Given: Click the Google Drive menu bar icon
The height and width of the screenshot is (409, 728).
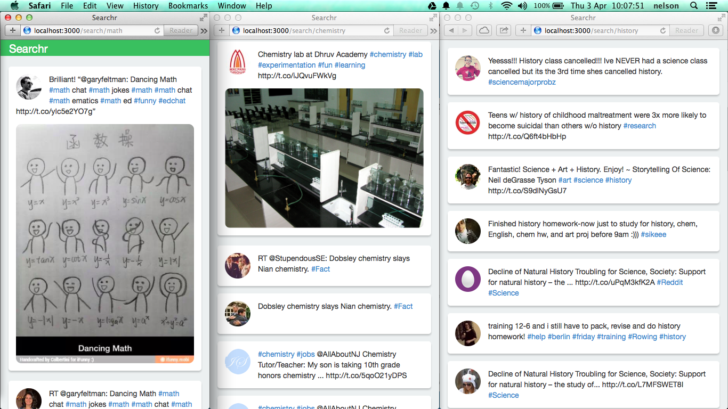Looking at the screenshot, I should pyautogui.click(x=432, y=6).
